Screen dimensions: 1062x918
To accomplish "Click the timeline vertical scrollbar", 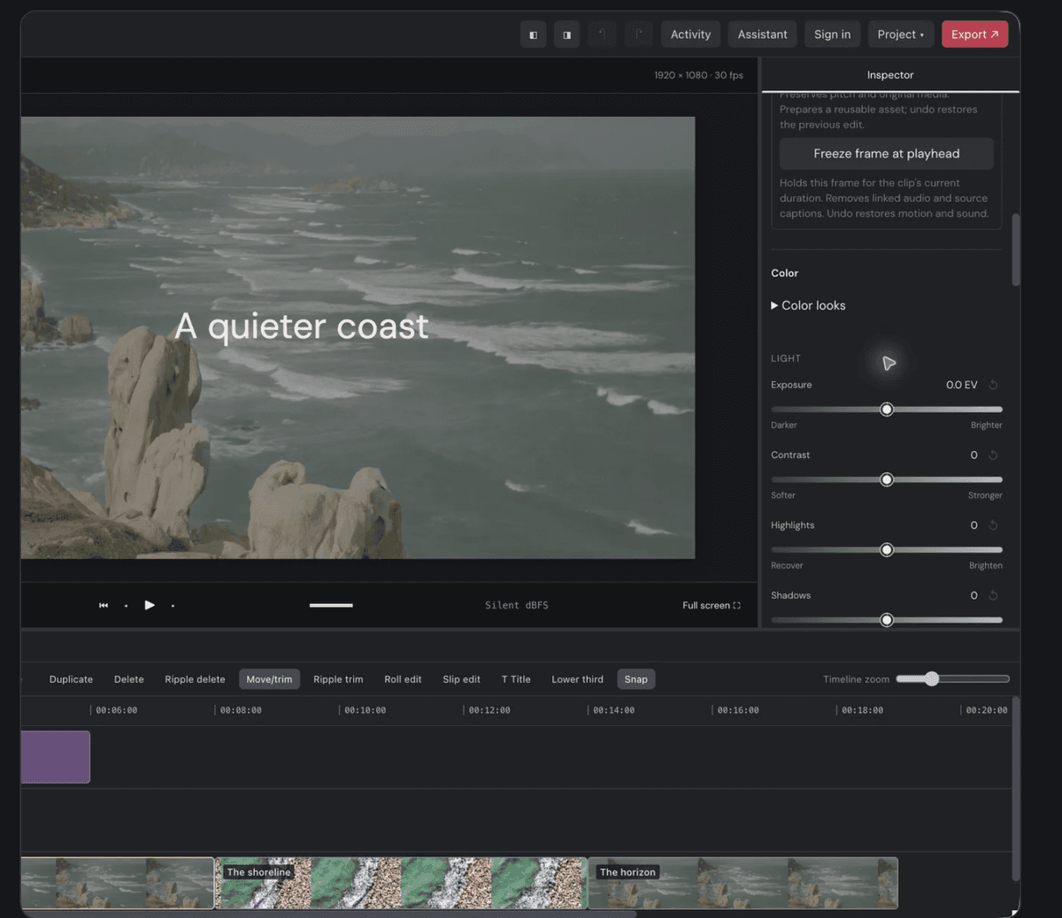I will (x=1016, y=789).
